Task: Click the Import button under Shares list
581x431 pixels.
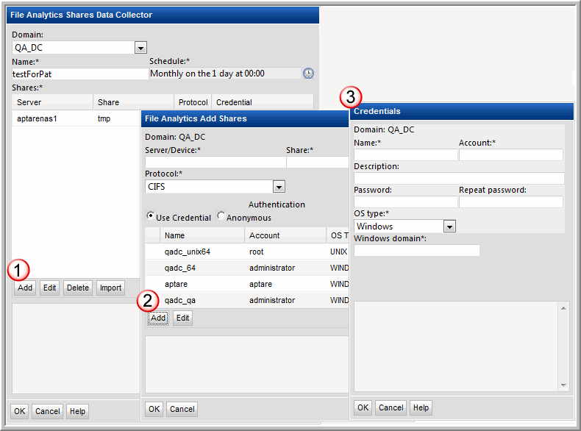Action: (x=110, y=288)
